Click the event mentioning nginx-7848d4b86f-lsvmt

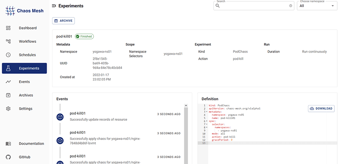tap(105, 141)
